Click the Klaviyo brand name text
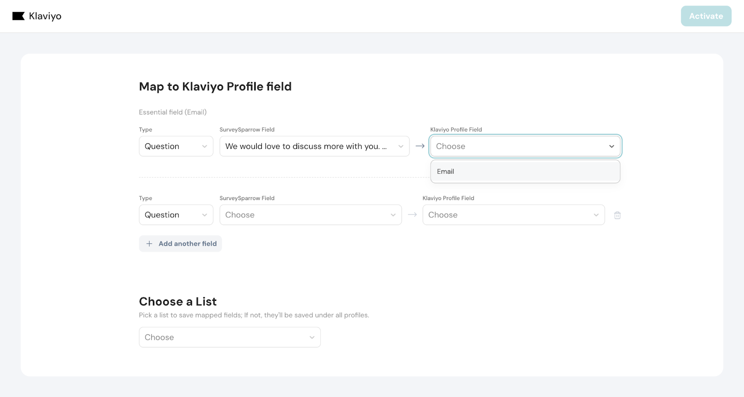744x397 pixels. [x=45, y=16]
